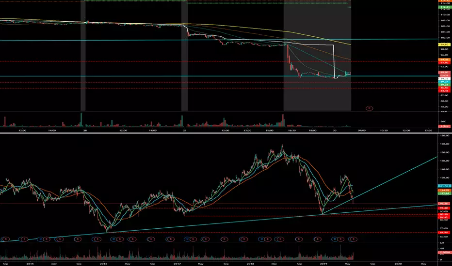The image size is (452, 266).
Task: Click the 2020 label on lower time axis
Action: (398, 264)
